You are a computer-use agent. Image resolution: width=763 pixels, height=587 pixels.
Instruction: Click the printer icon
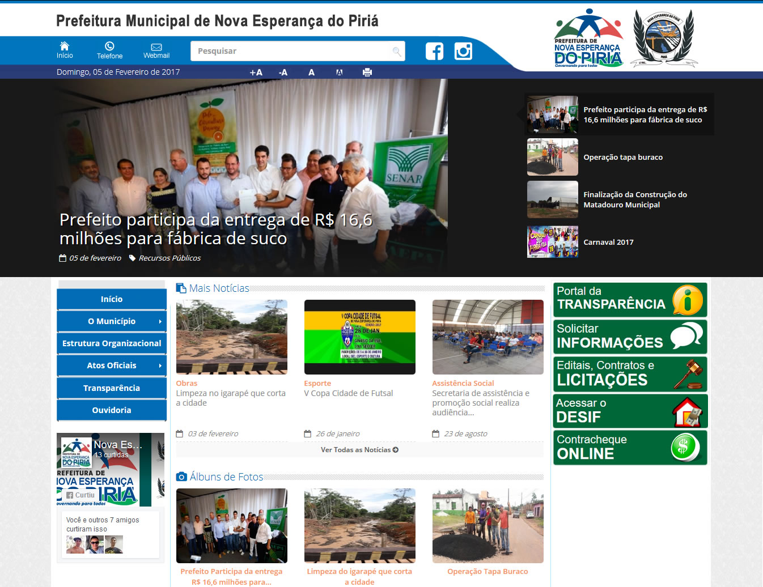367,72
